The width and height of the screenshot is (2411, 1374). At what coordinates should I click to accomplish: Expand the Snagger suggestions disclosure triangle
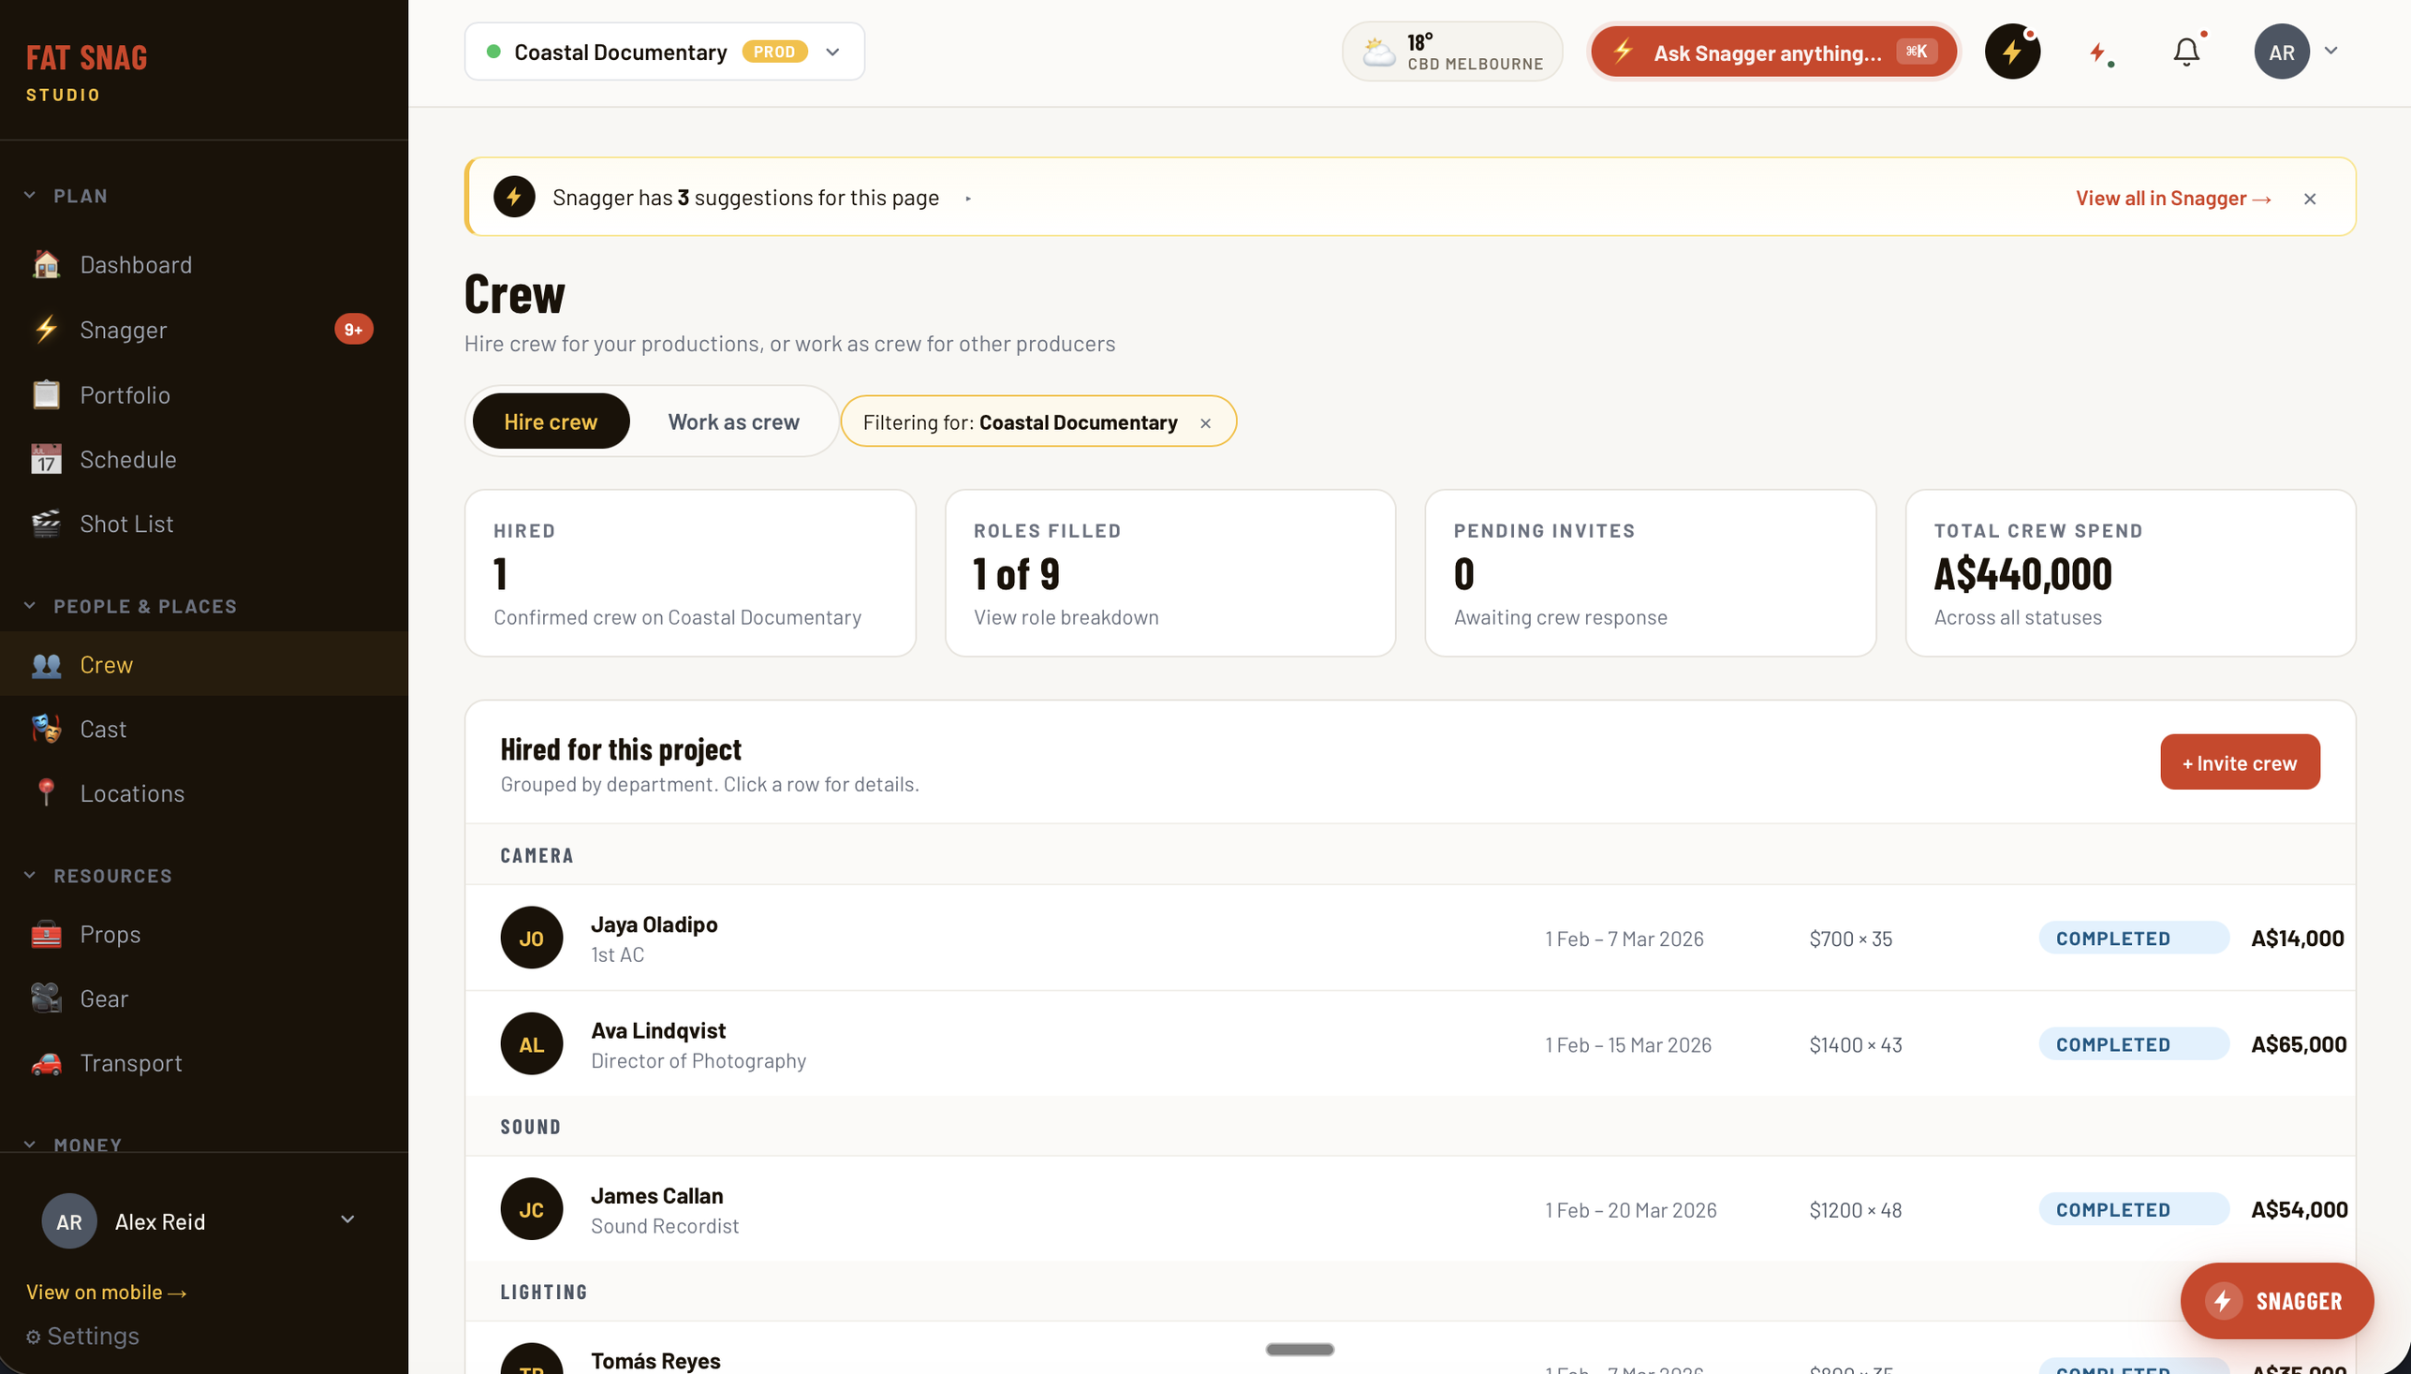968,199
